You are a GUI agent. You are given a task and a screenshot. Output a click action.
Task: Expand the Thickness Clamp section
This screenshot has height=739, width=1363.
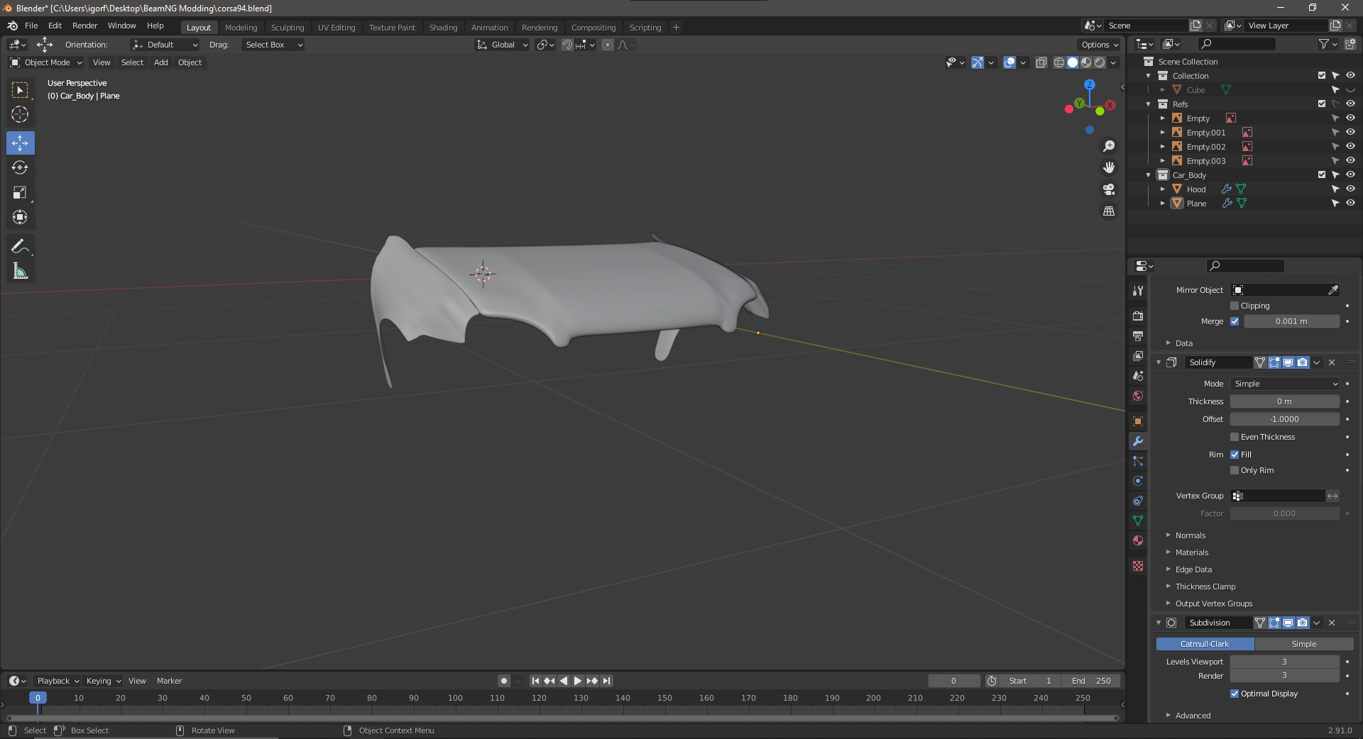[x=1205, y=587]
